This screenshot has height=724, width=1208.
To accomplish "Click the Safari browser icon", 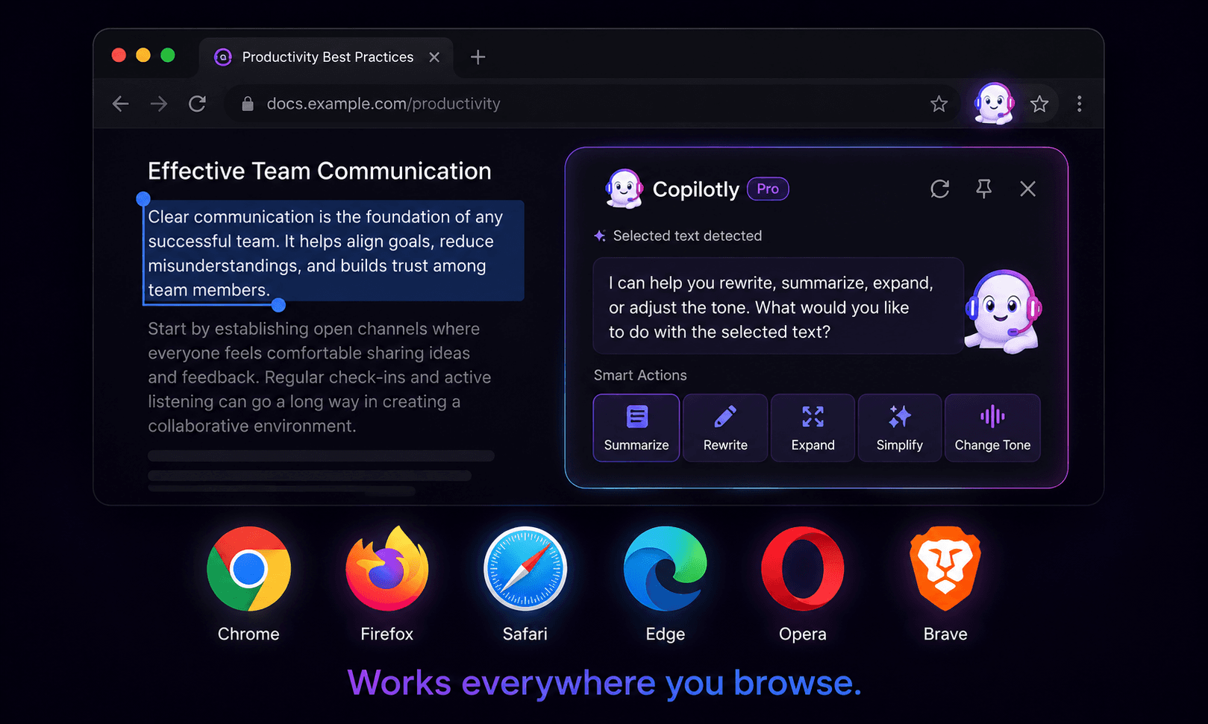I will (x=525, y=569).
